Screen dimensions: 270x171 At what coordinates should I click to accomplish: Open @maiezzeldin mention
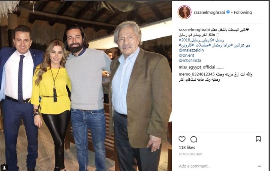191,50
